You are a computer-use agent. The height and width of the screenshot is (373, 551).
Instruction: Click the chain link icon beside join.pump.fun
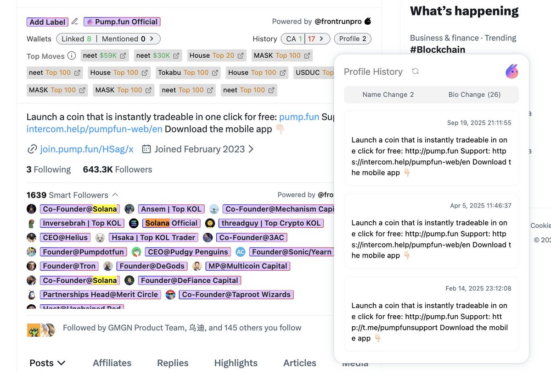tap(32, 149)
